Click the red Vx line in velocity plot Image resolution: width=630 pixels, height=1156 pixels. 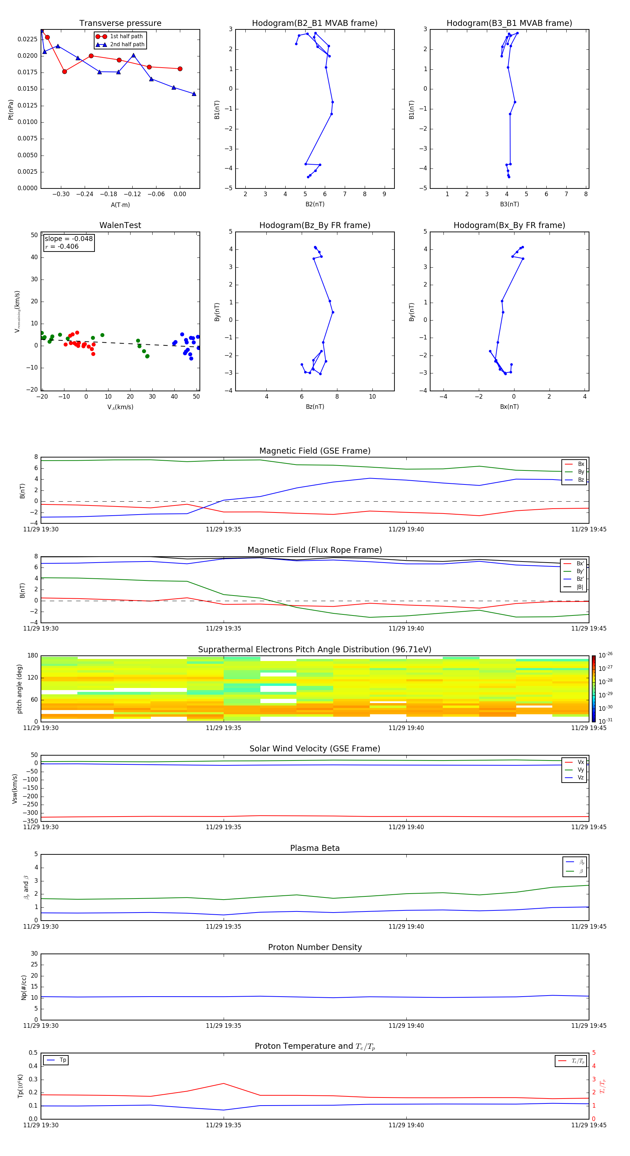[x=315, y=816]
